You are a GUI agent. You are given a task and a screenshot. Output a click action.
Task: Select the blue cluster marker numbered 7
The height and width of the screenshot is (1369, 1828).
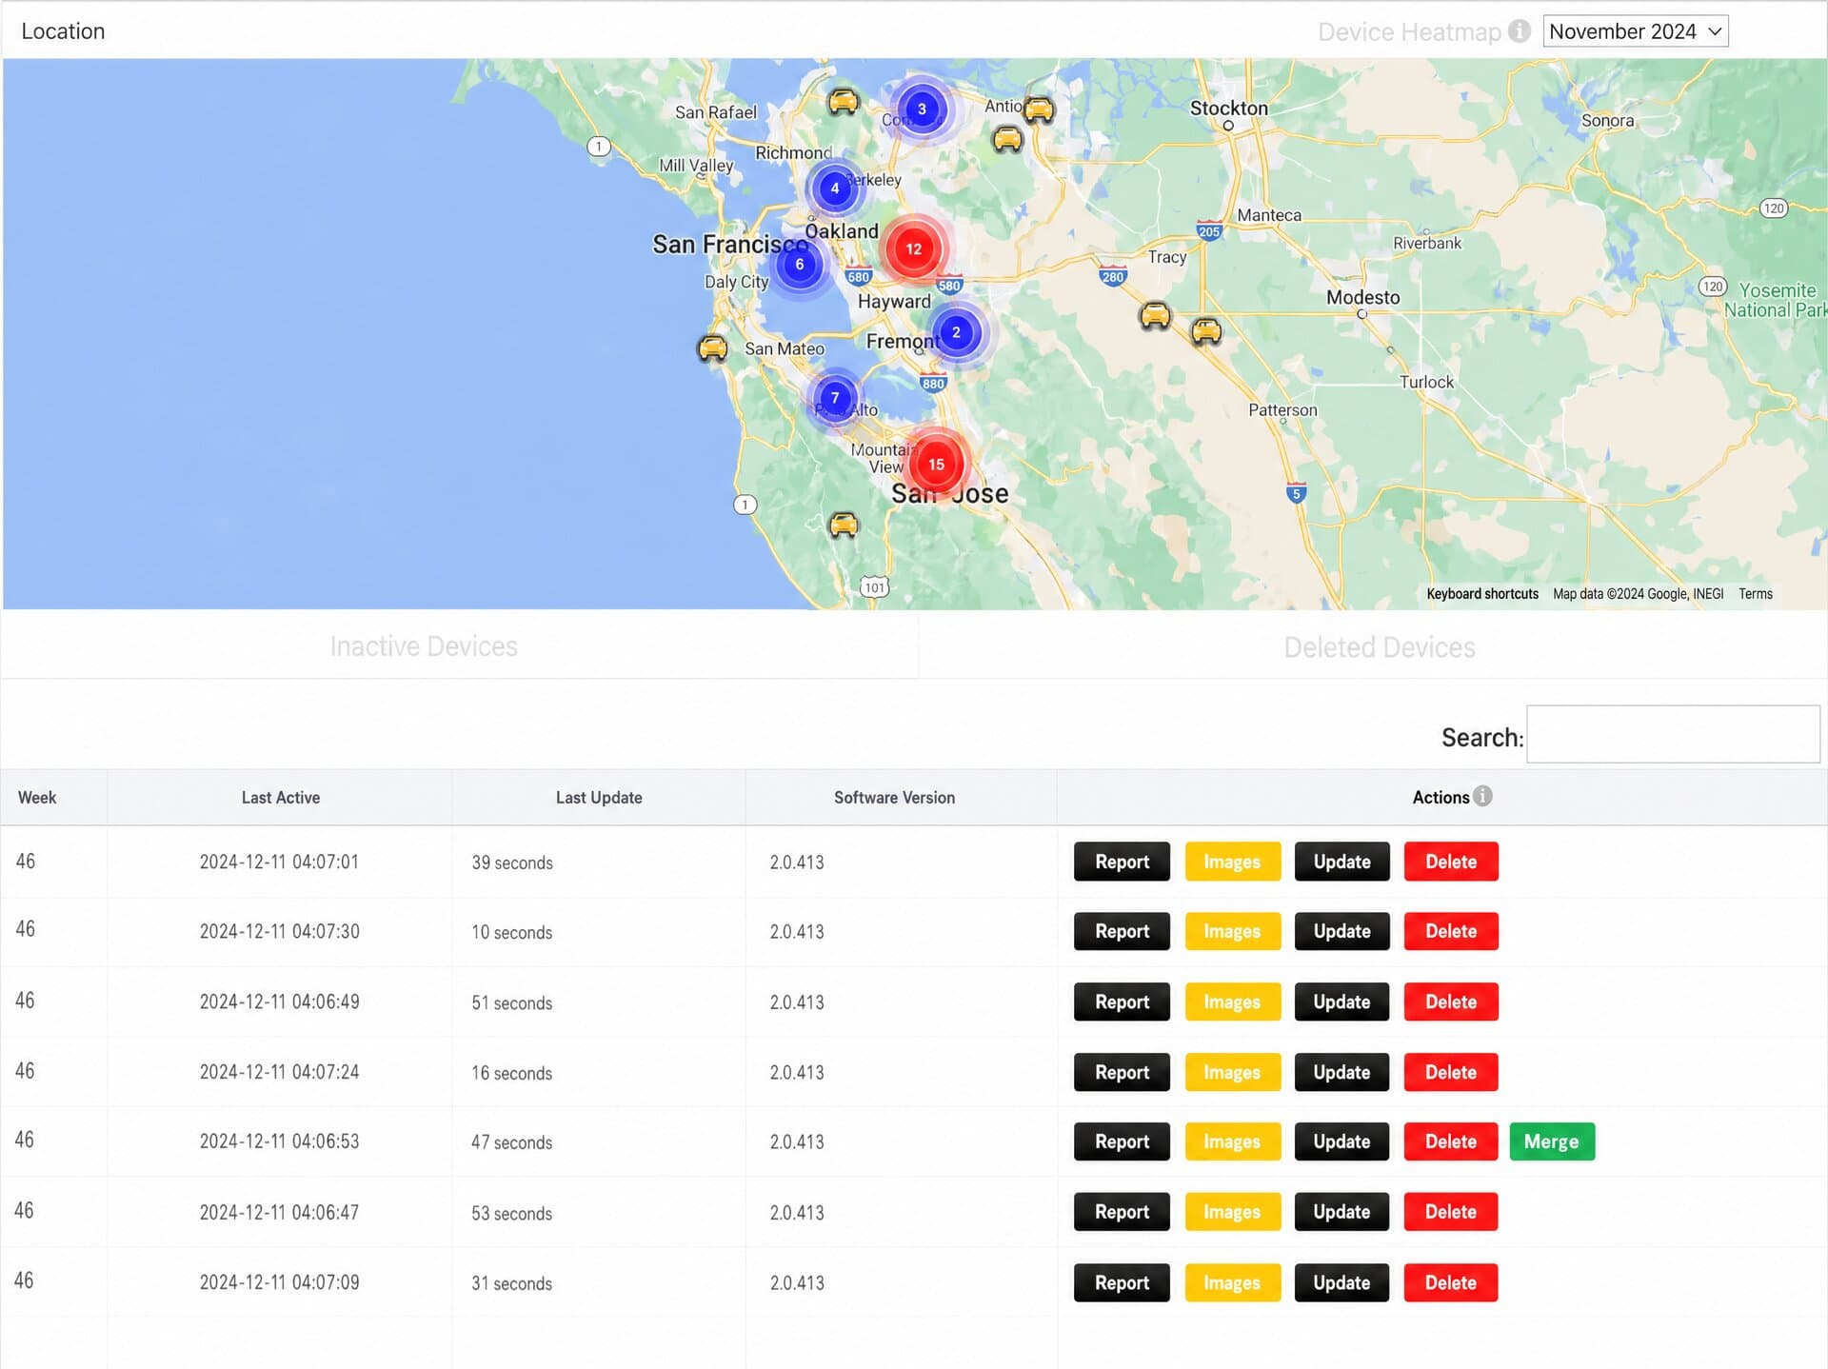pyautogui.click(x=835, y=398)
